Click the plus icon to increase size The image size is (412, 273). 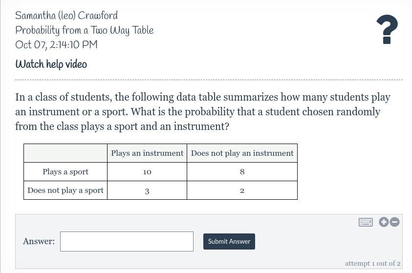(384, 222)
